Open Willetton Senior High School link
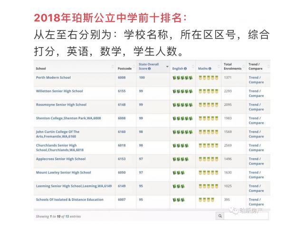The height and width of the screenshot is (228, 304). pyautogui.click(x=59, y=91)
